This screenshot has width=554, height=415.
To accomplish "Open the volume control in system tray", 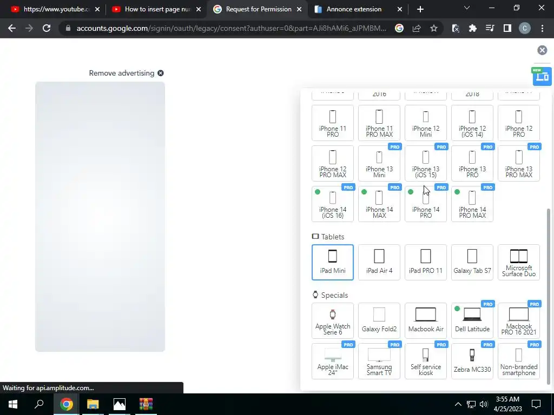I will coord(484,404).
